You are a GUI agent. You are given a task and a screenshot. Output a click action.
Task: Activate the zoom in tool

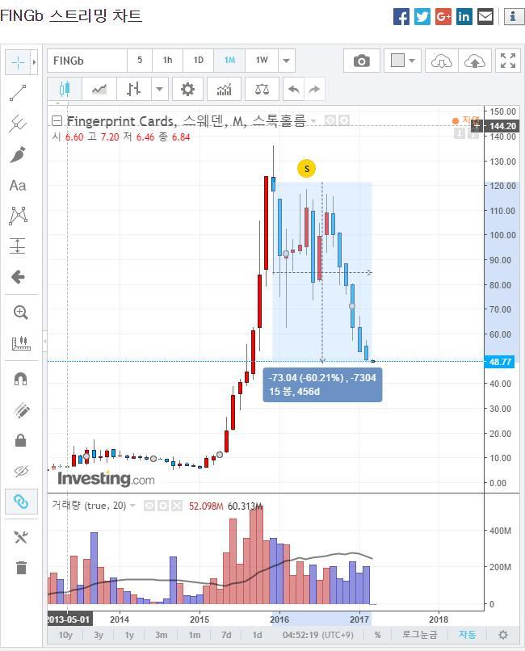tap(20, 313)
